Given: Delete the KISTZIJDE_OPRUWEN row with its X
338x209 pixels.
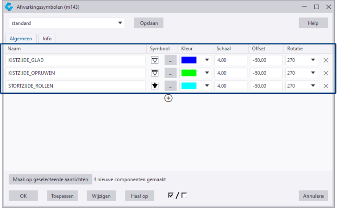Looking at the screenshot, I should pos(325,73).
